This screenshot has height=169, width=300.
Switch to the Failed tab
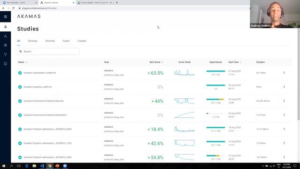point(66,41)
